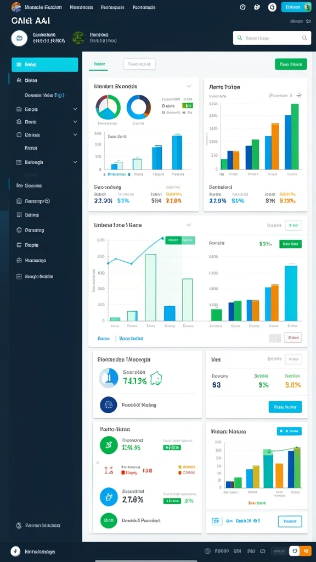Viewport: 316px width, 562px height.
Task: Click the round plus icon in bottom bar
Action: 15,551
